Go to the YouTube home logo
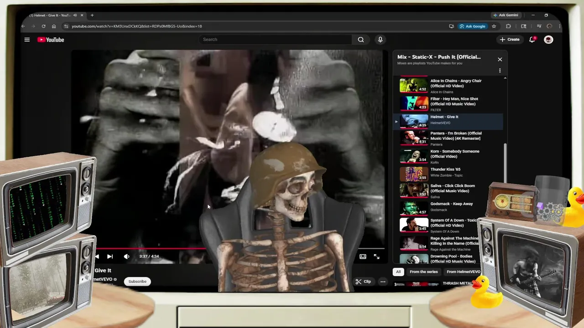 [x=51, y=40]
